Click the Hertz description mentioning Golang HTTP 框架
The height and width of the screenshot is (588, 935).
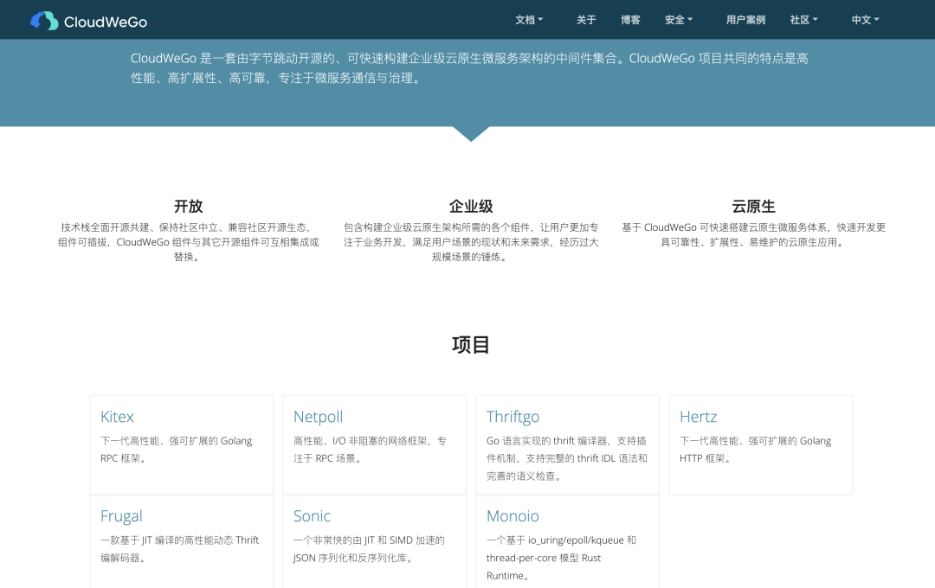tap(756, 449)
